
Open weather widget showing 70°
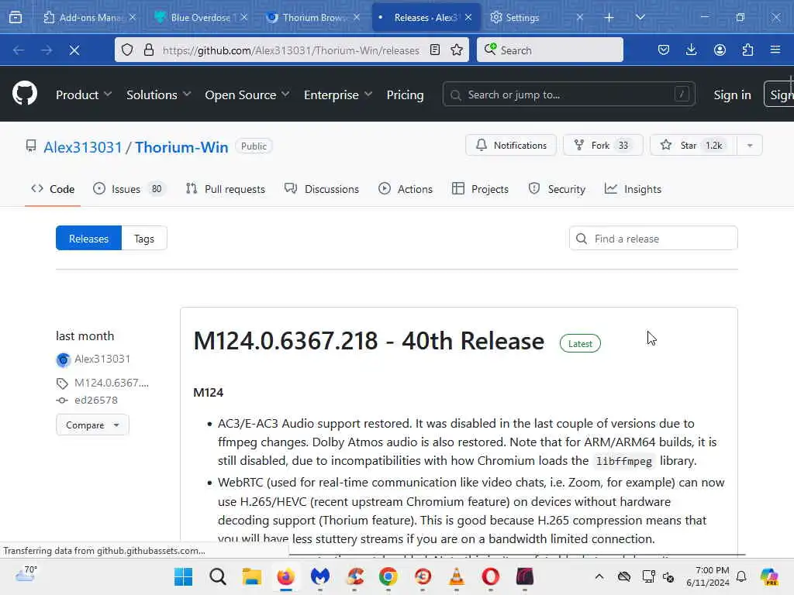coord(26,574)
